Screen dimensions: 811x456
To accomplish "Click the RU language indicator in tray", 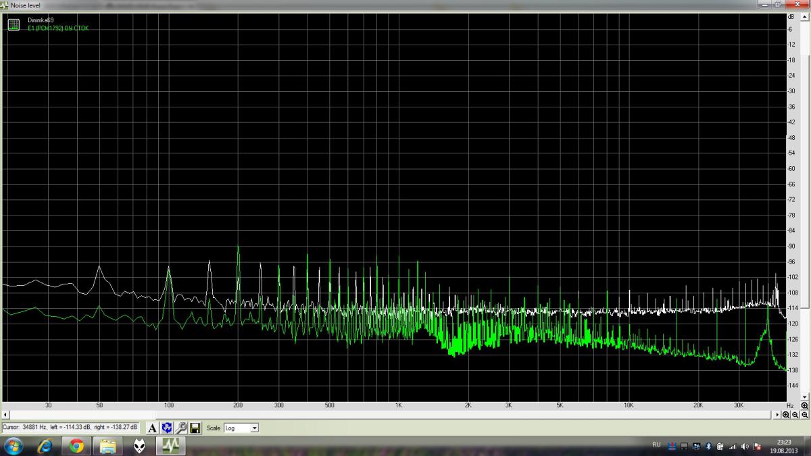I will pyautogui.click(x=656, y=446).
